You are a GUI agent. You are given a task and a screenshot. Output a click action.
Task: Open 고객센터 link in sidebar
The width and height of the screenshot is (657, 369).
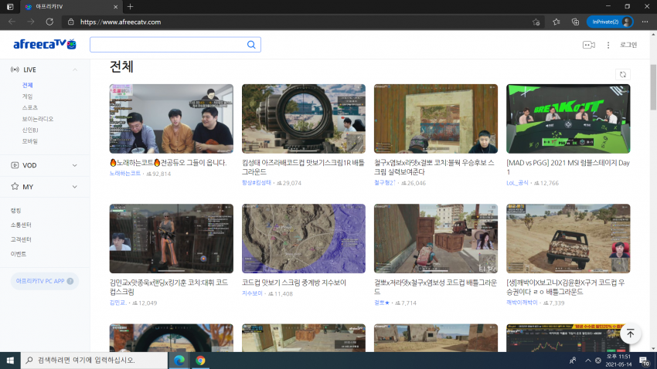(21, 239)
